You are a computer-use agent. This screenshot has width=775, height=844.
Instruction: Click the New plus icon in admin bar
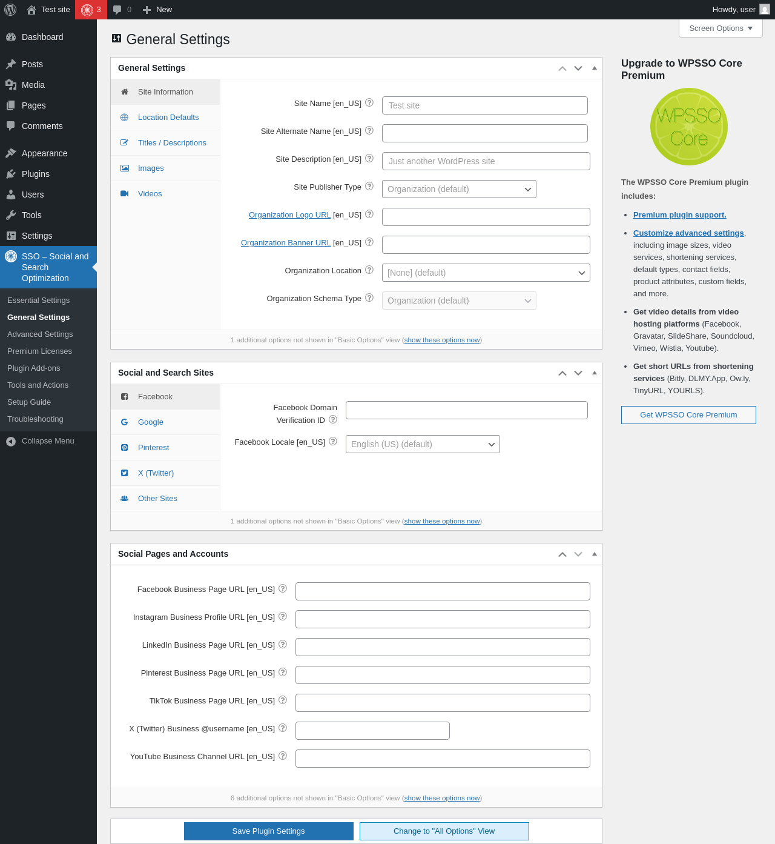tap(147, 10)
